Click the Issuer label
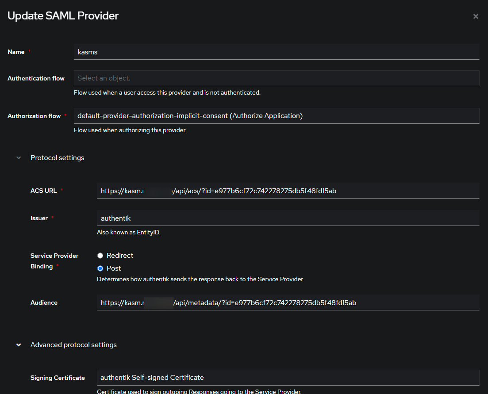This screenshot has width=488, height=394. click(39, 218)
